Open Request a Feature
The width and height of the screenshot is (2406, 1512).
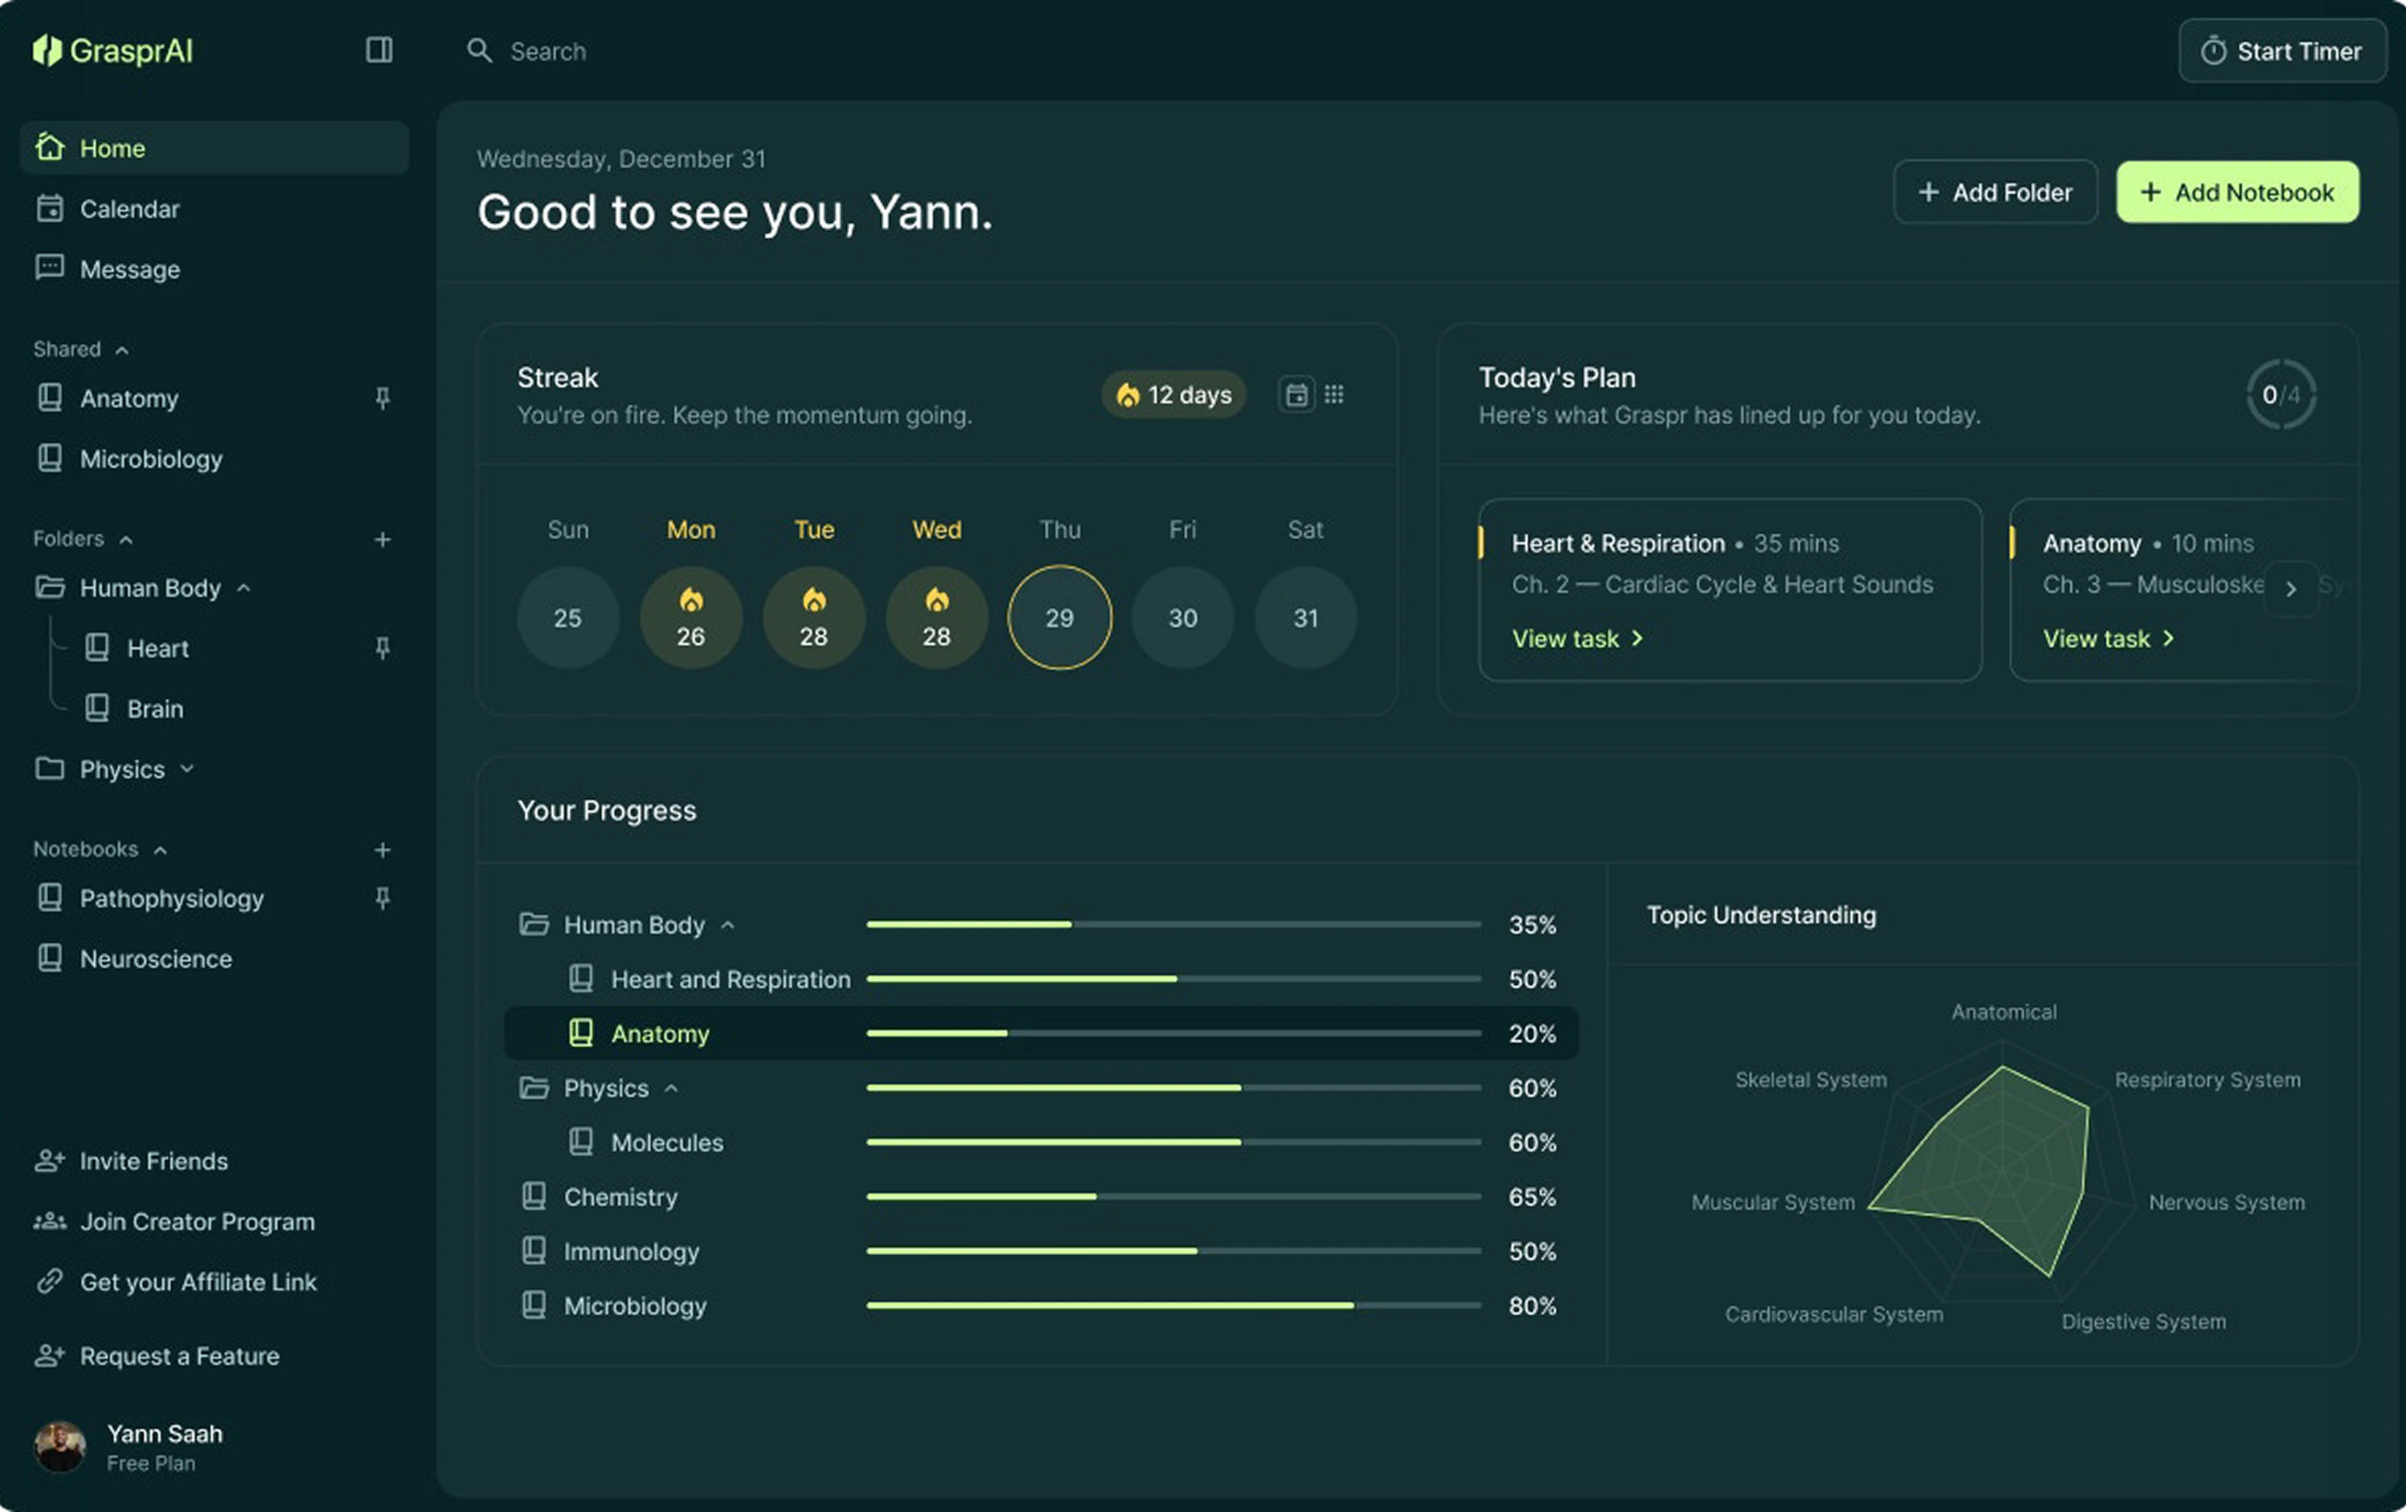coord(157,1355)
